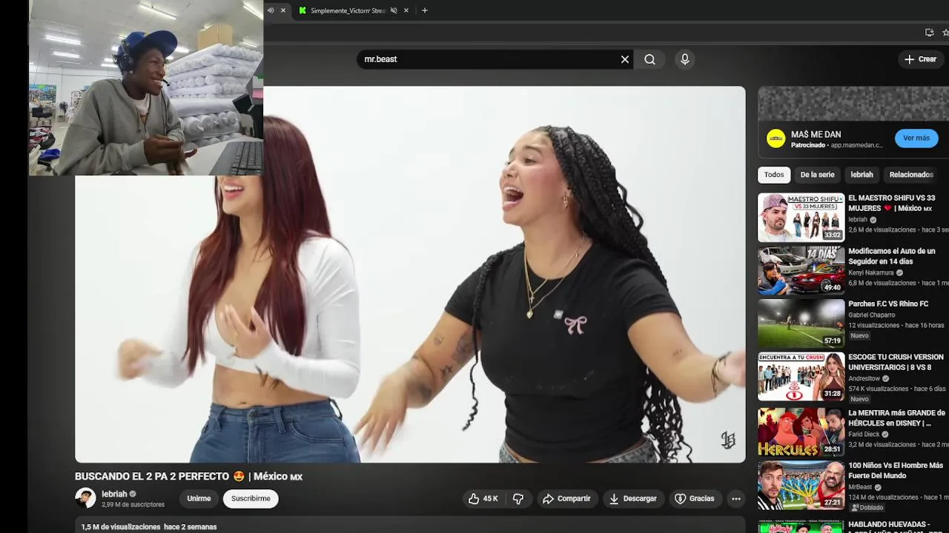Select the lebriah filter chip
This screenshot has width=949, height=533.
862,175
